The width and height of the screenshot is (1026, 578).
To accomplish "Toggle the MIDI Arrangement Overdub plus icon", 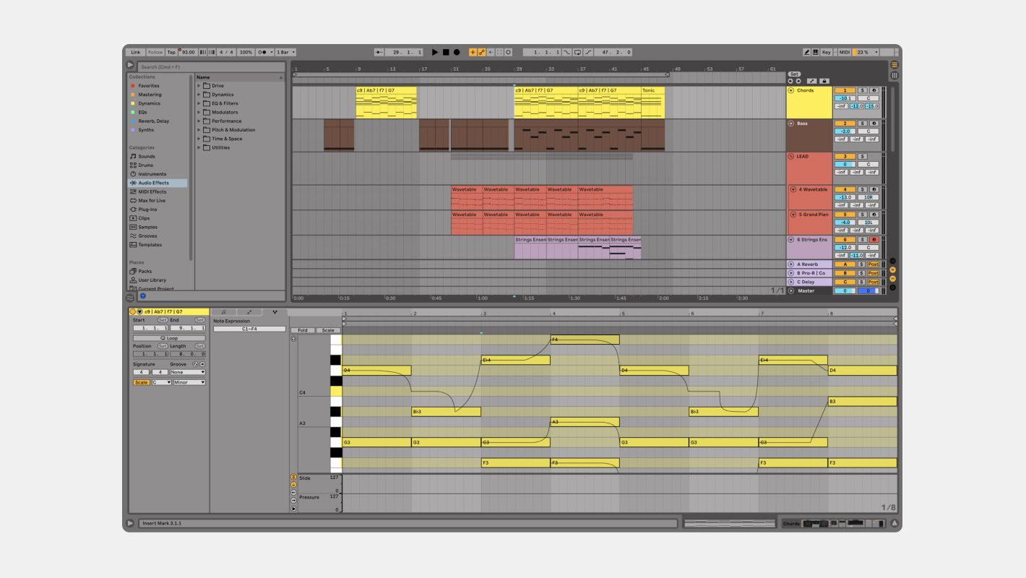I will [472, 52].
